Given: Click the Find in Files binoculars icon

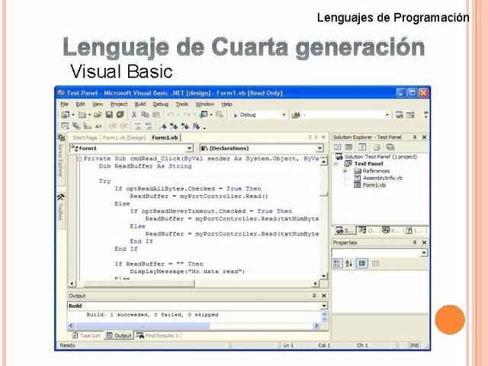Looking at the screenshot, I should tap(296, 115).
